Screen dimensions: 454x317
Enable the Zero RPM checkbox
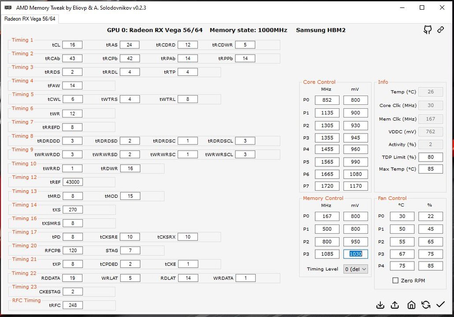[x=395, y=280]
